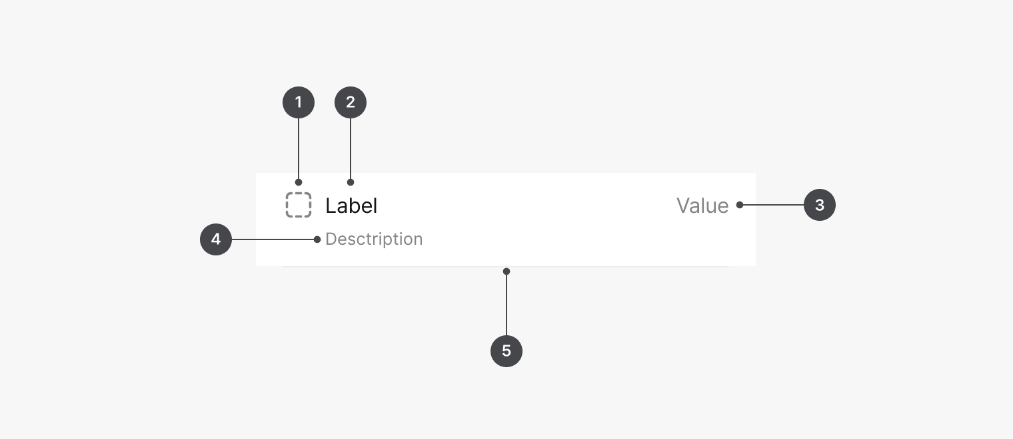Click the horizontal connector line beside badge 4
The height and width of the screenshot is (439, 1013).
tap(273, 239)
